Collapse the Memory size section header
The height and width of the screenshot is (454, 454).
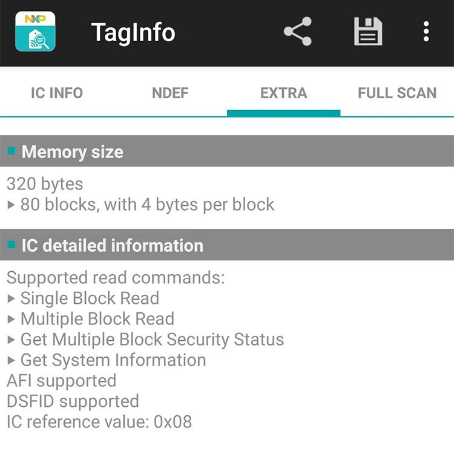coord(227,151)
